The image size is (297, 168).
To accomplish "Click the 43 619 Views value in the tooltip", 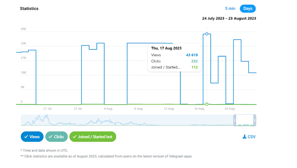I will click(x=192, y=55).
